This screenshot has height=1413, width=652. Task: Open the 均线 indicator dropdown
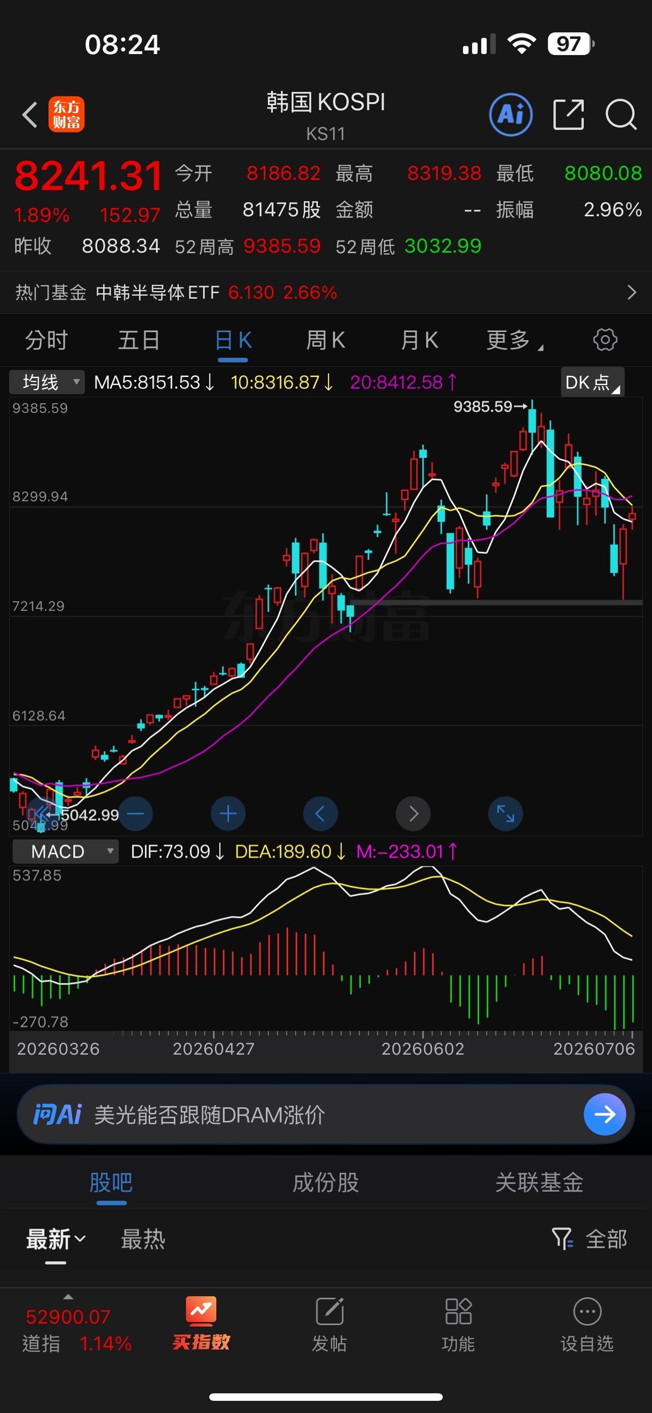47,382
